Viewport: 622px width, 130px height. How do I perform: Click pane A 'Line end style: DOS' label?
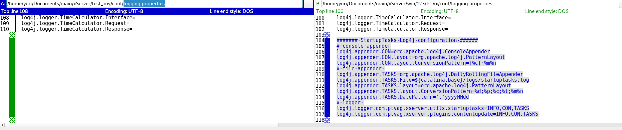point(231,11)
